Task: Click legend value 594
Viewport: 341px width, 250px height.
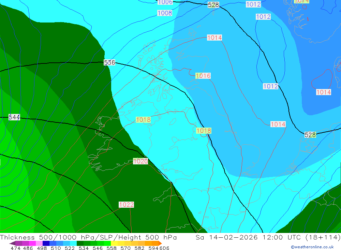Action: point(153,248)
